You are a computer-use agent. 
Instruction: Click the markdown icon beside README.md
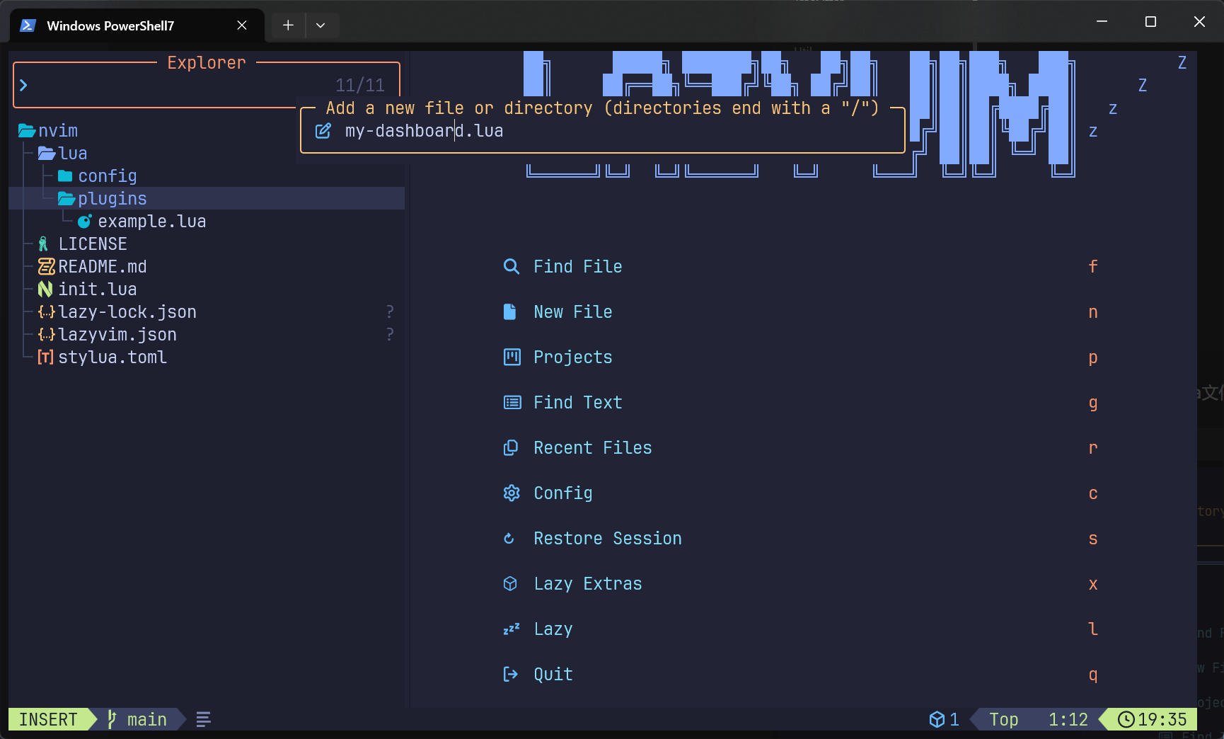click(46, 267)
